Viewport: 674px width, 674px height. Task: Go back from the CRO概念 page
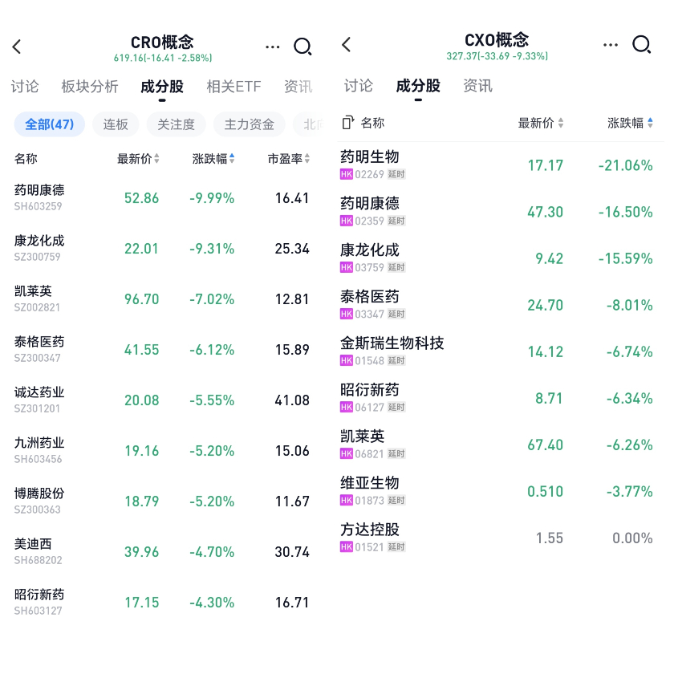pos(17,47)
